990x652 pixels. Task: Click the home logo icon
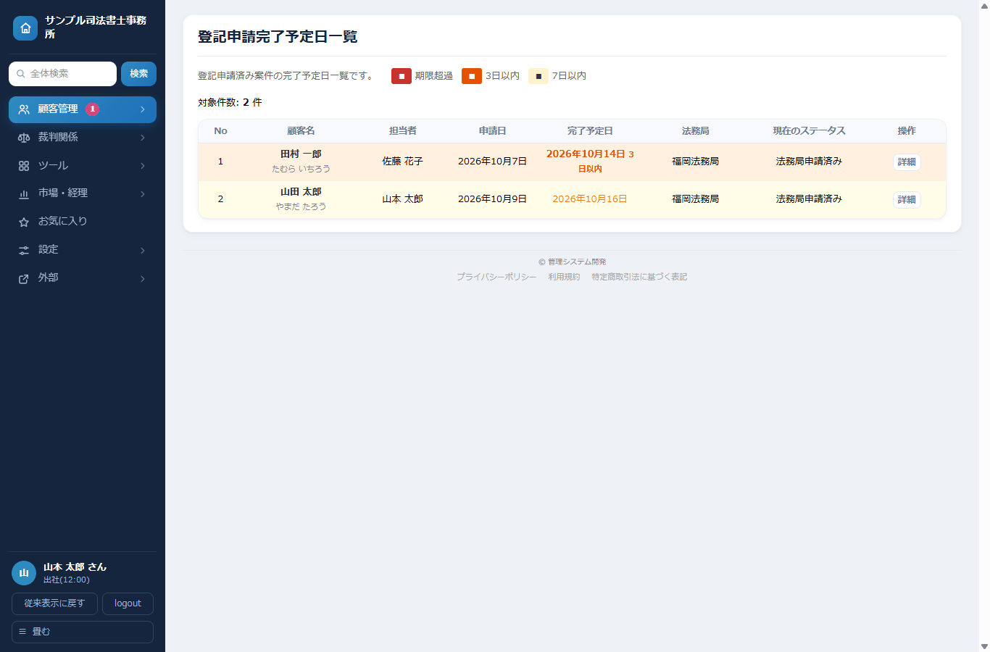click(25, 28)
